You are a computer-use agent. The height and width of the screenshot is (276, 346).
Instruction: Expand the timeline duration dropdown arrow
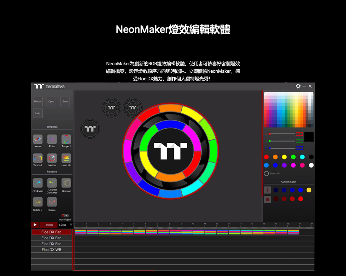point(71,225)
